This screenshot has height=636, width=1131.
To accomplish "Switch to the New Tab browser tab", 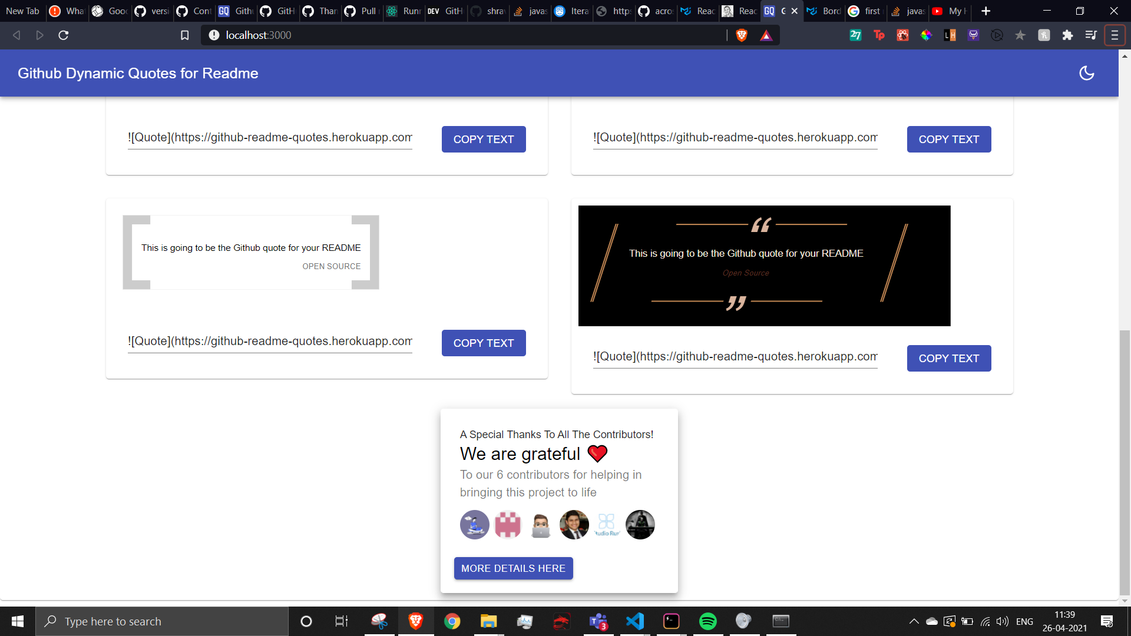I will tap(22, 11).
